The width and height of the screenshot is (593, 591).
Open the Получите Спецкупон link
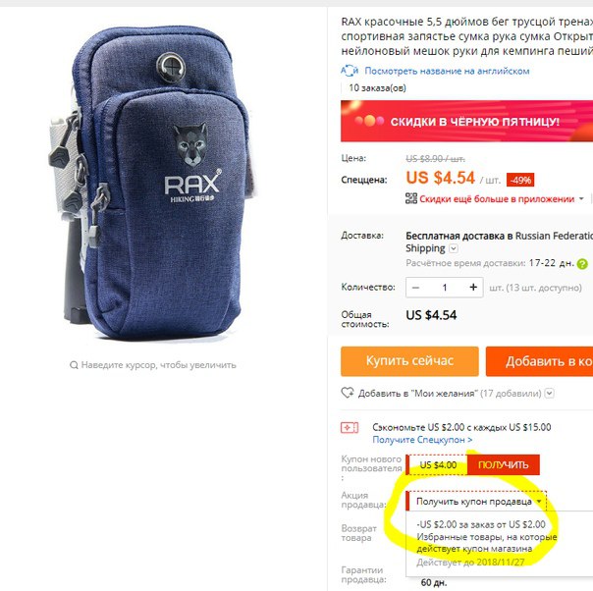tap(422, 440)
